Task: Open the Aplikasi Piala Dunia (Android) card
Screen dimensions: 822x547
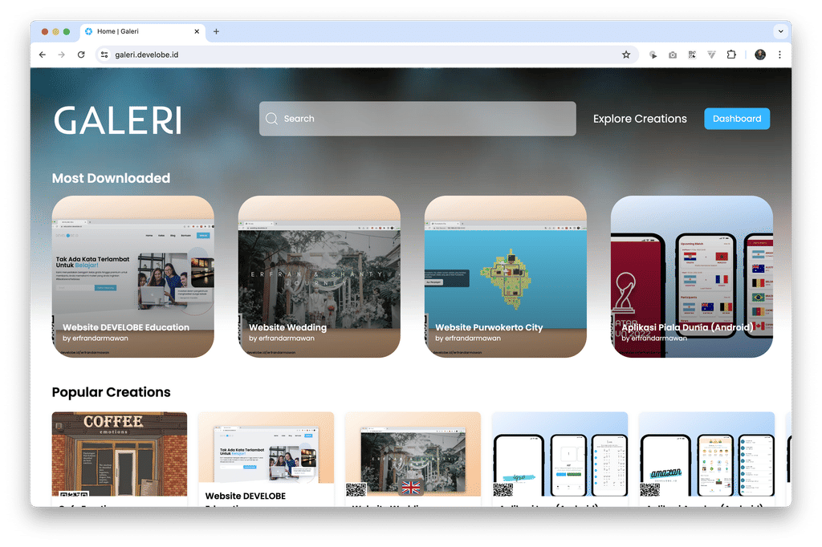Action: [691, 277]
